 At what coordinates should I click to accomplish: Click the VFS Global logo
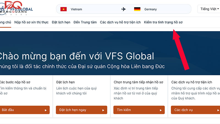[16, 8]
